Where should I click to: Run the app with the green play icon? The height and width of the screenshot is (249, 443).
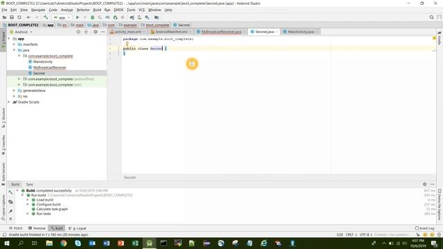[78, 17]
